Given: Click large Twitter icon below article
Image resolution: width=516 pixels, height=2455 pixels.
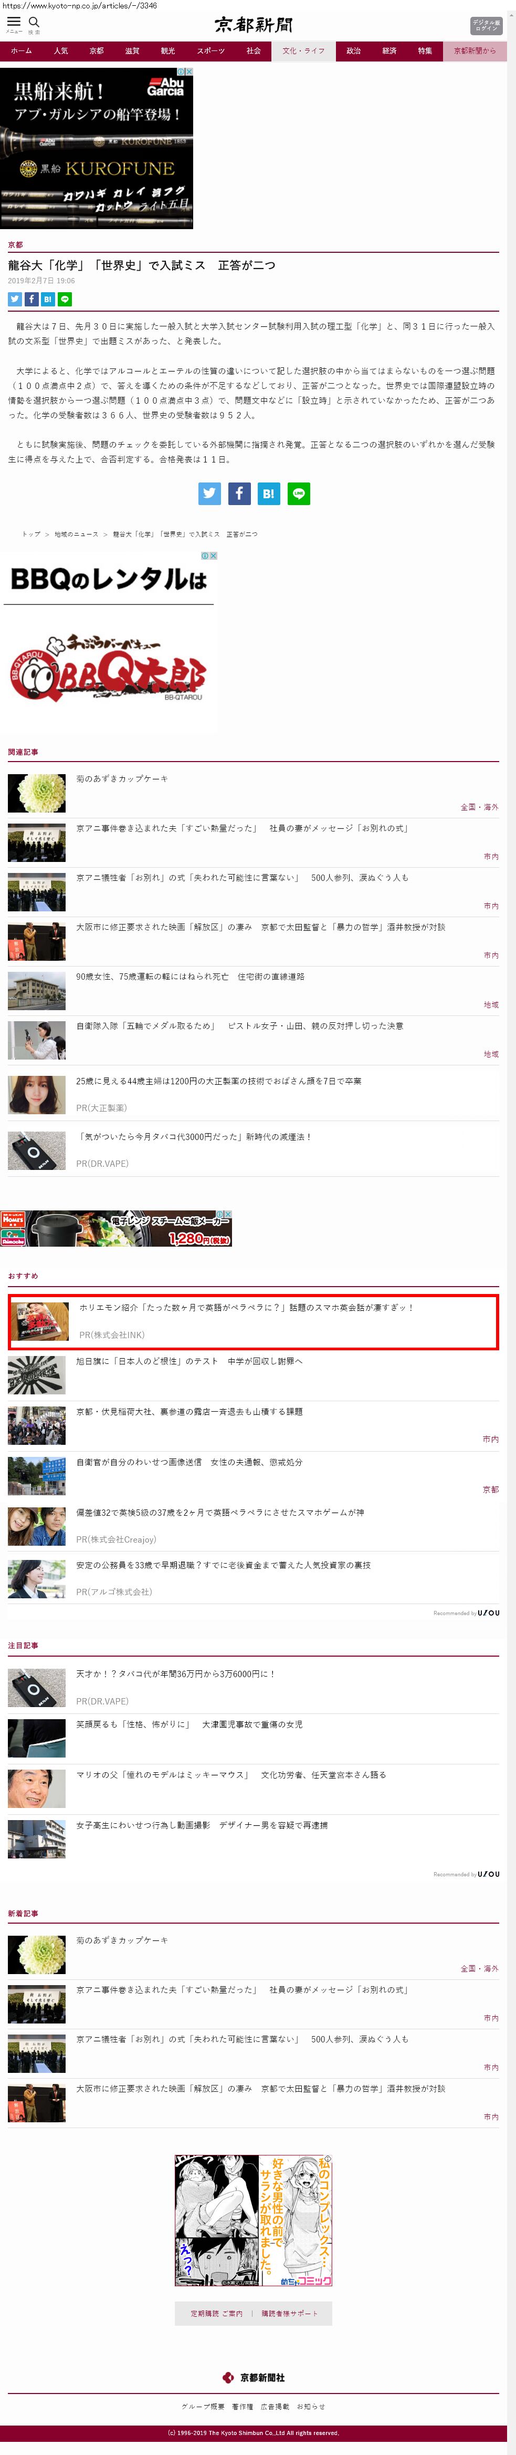Looking at the screenshot, I should point(209,494).
